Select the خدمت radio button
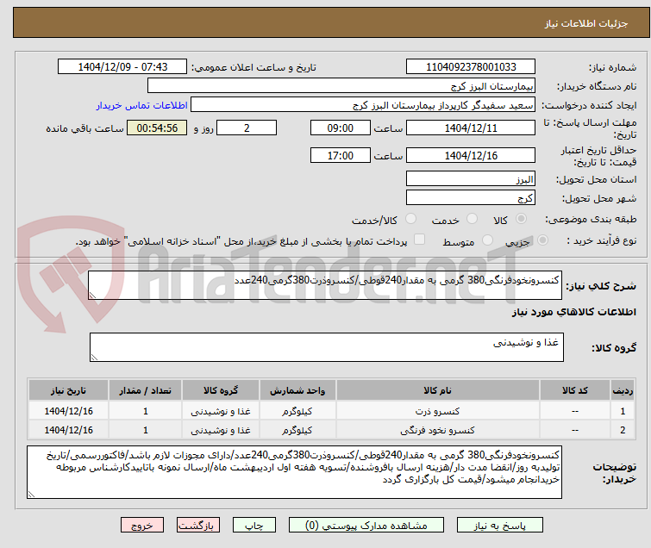 click(x=472, y=219)
